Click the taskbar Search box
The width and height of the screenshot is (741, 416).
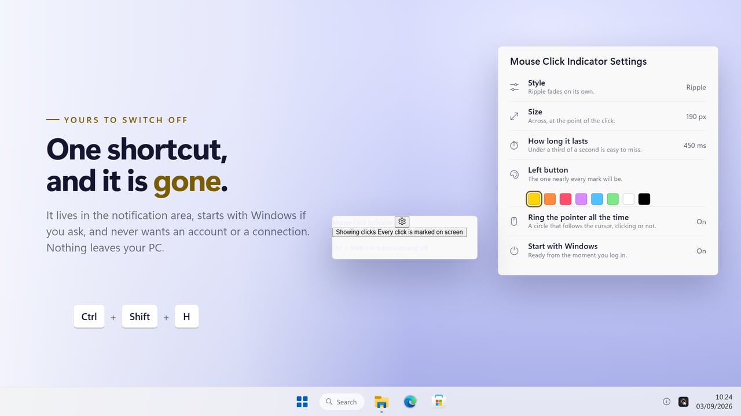[342, 402]
